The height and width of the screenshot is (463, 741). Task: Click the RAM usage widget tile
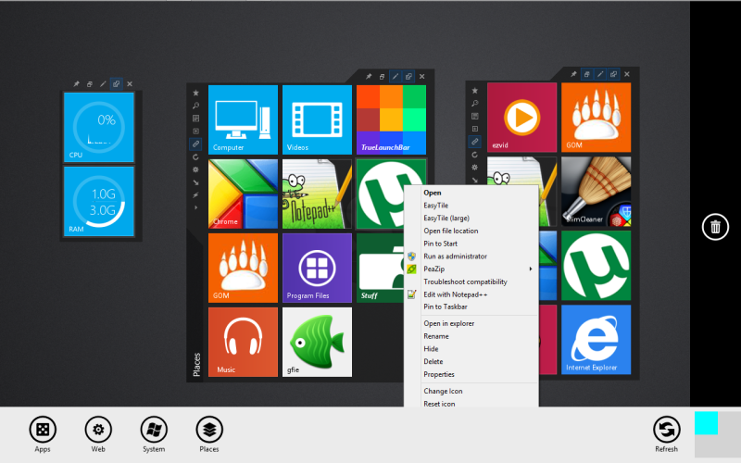[98, 202]
